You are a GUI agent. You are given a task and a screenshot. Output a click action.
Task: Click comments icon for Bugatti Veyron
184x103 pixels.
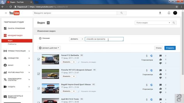(160, 85)
